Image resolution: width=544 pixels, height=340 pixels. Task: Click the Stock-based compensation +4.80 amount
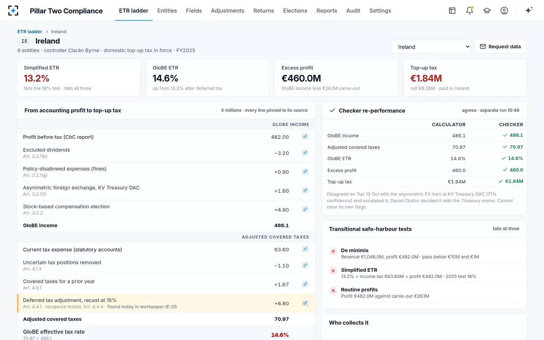click(281, 210)
